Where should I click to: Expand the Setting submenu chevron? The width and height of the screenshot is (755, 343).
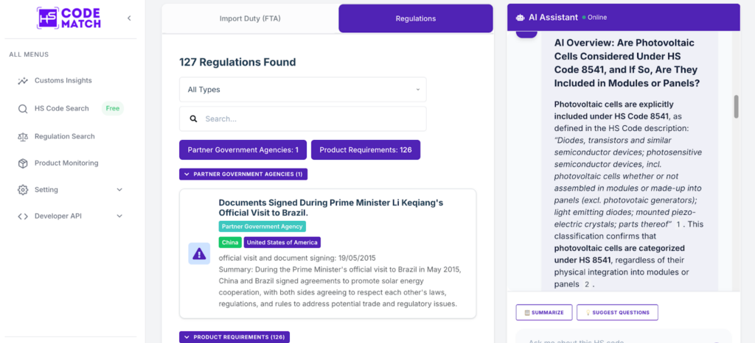coord(119,190)
